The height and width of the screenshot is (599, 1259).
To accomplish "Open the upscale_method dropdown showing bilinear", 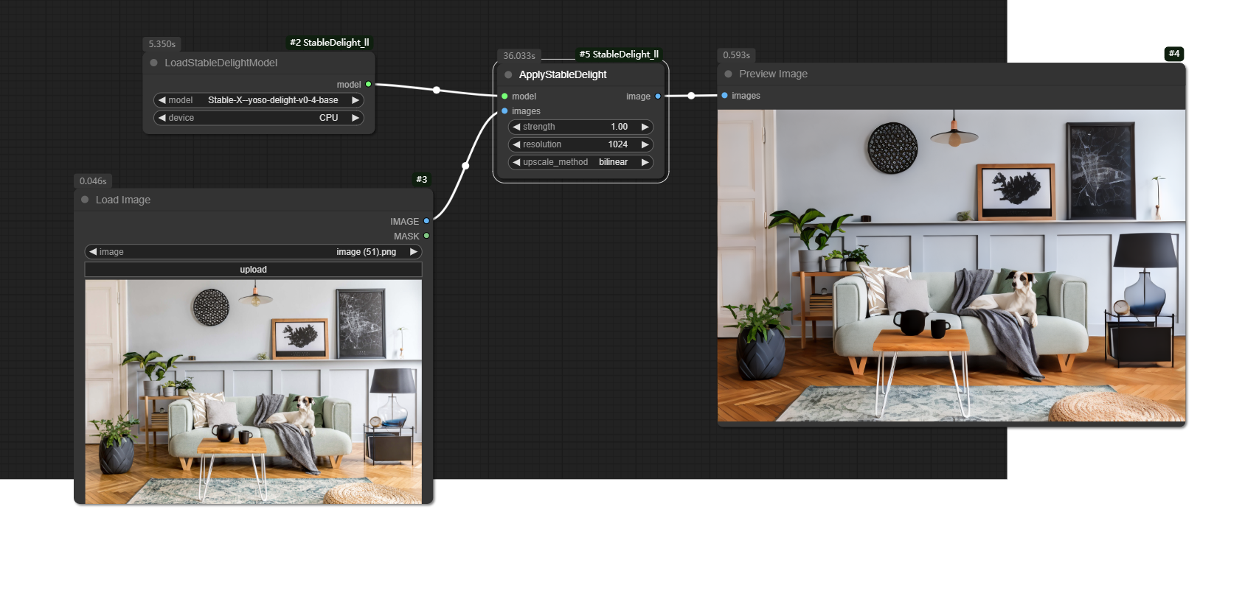I will [x=580, y=162].
